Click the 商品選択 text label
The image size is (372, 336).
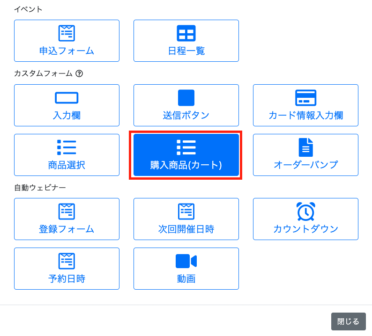pos(67,165)
